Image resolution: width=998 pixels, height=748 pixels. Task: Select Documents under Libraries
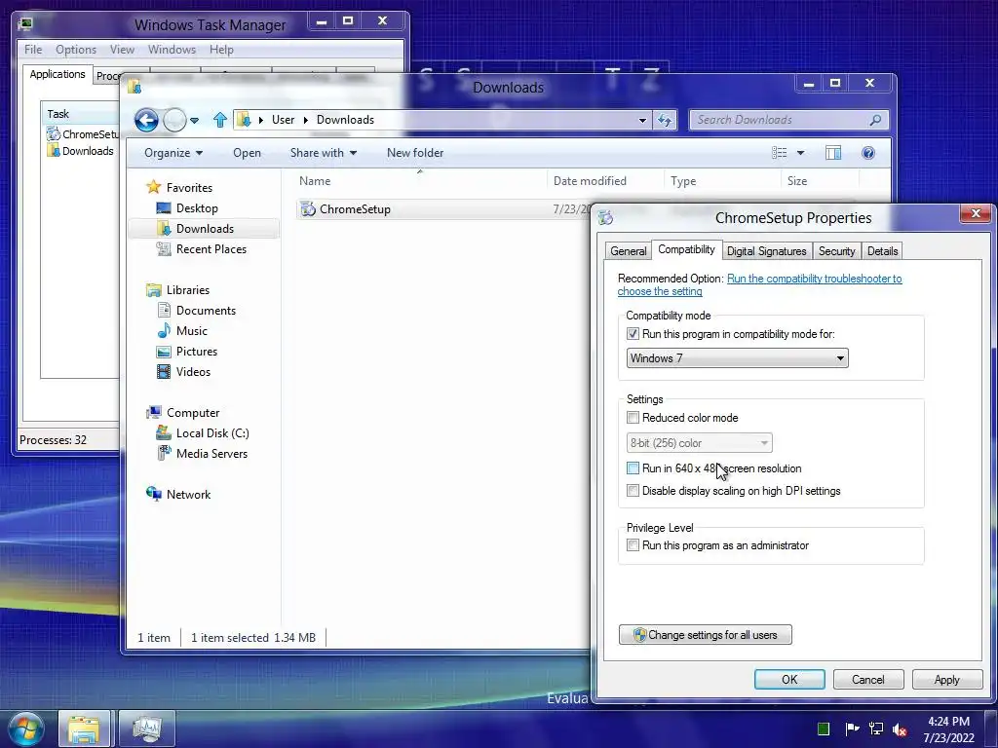[206, 311]
